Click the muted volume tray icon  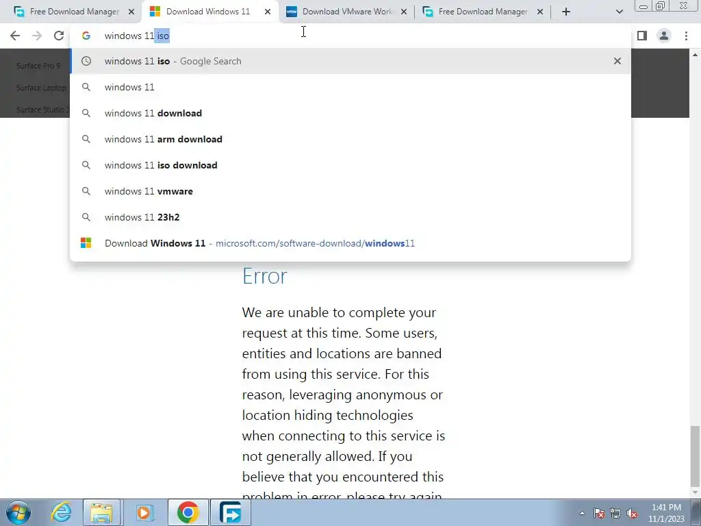632,513
